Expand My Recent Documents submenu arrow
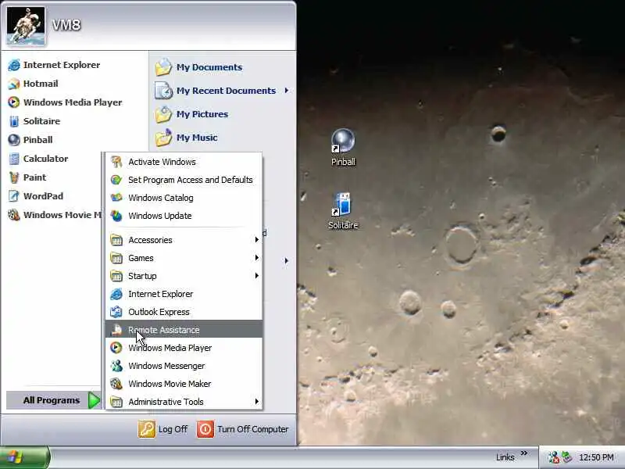 286,91
